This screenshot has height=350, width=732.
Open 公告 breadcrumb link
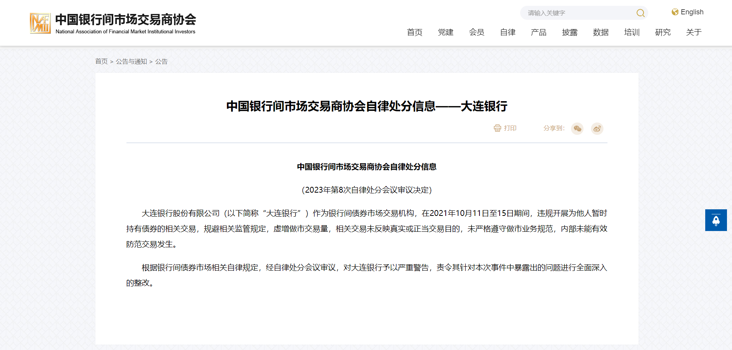coord(161,61)
